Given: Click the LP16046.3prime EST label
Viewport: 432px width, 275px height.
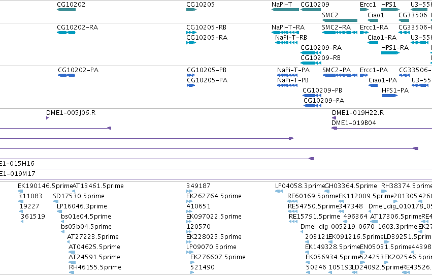Looking at the screenshot, I should pos(82,206).
